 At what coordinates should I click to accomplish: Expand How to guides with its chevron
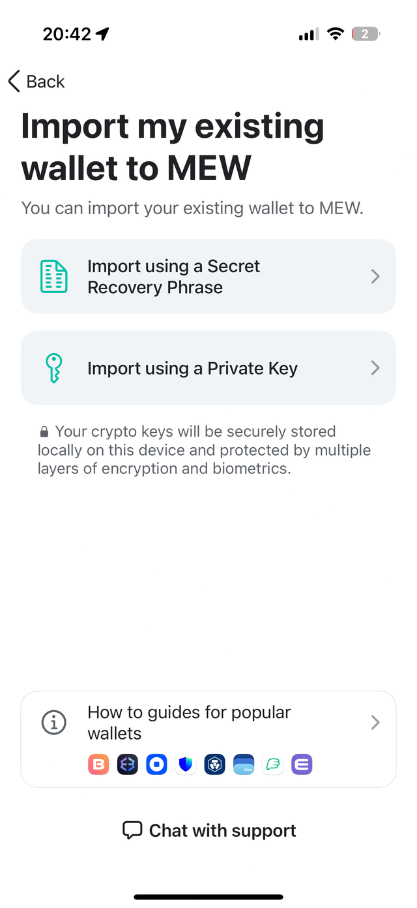(x=375, y=723)
